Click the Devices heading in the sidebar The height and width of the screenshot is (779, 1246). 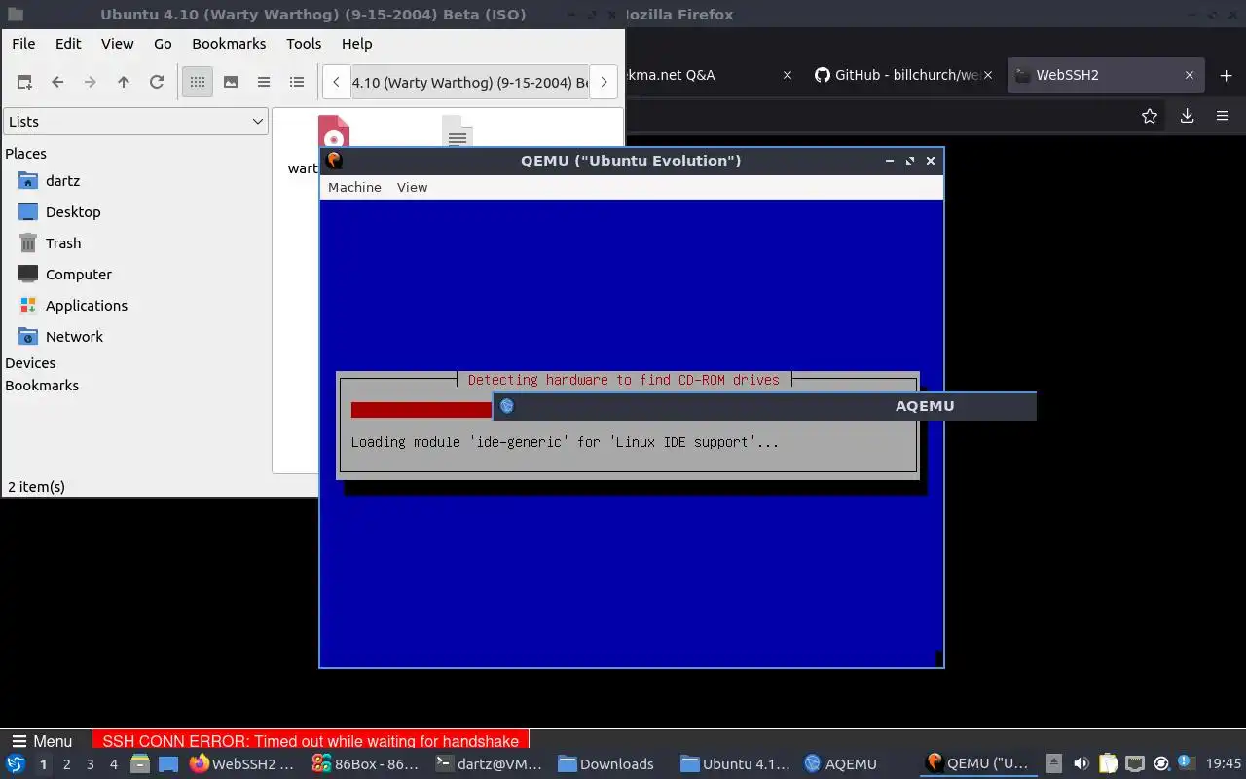pos(30,363)
